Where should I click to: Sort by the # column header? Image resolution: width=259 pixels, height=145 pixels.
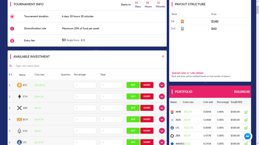11,75
